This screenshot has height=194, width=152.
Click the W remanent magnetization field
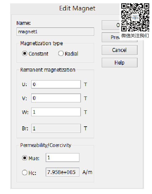point(56,112)
